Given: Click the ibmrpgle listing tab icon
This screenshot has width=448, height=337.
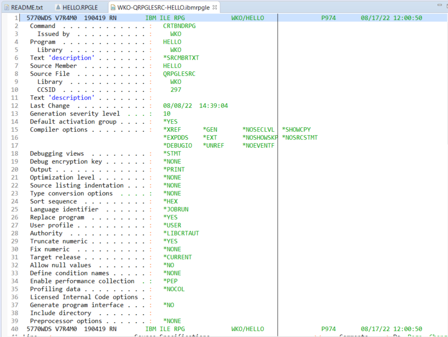Looking at the screenshot, I should click(x=112, y=7).
